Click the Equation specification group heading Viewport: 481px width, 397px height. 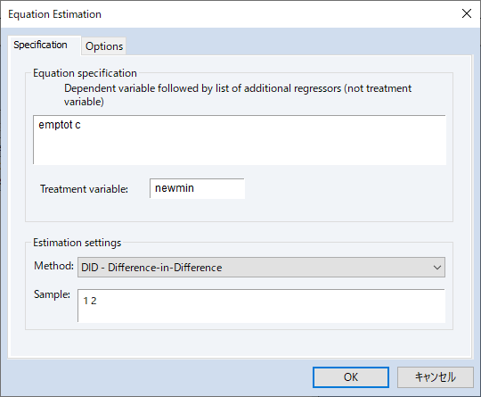tap(85, 73)
